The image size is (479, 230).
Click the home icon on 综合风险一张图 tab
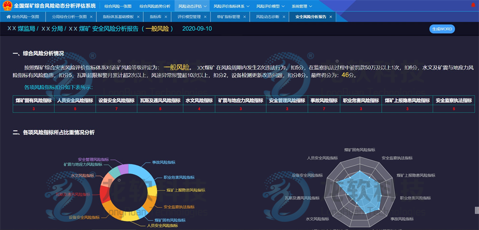coord(8,16)
